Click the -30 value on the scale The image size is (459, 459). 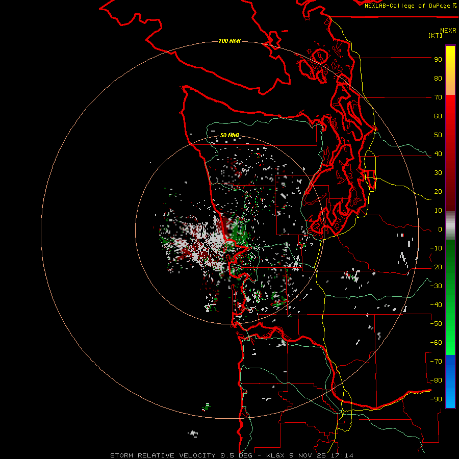(x=436, y=286)
